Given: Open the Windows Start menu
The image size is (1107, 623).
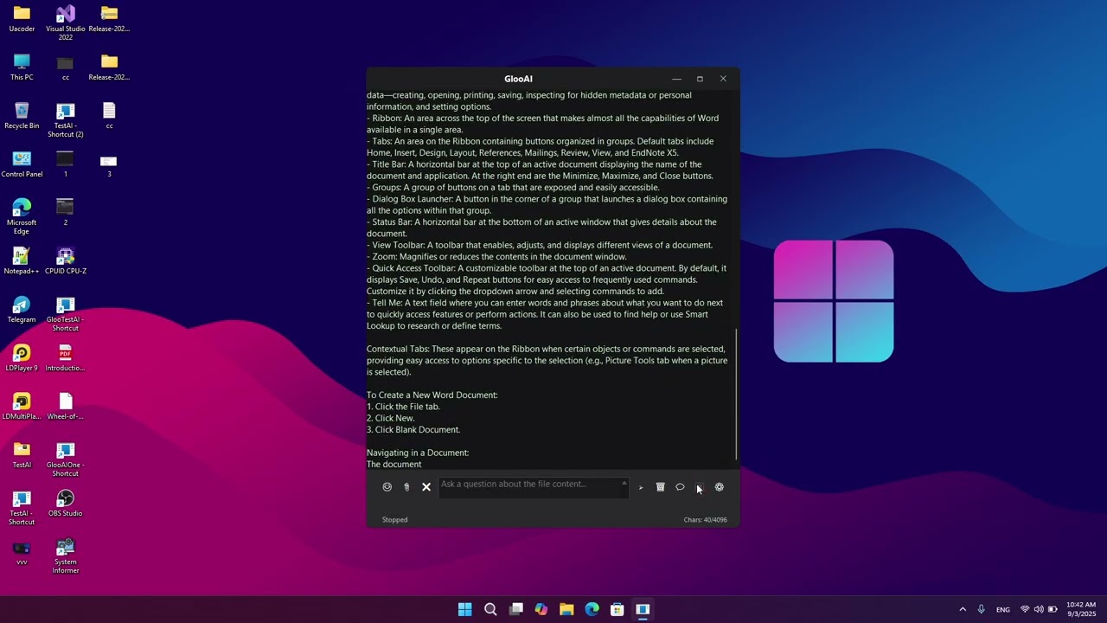Looking at the screenshot, I should pos(465,610).
